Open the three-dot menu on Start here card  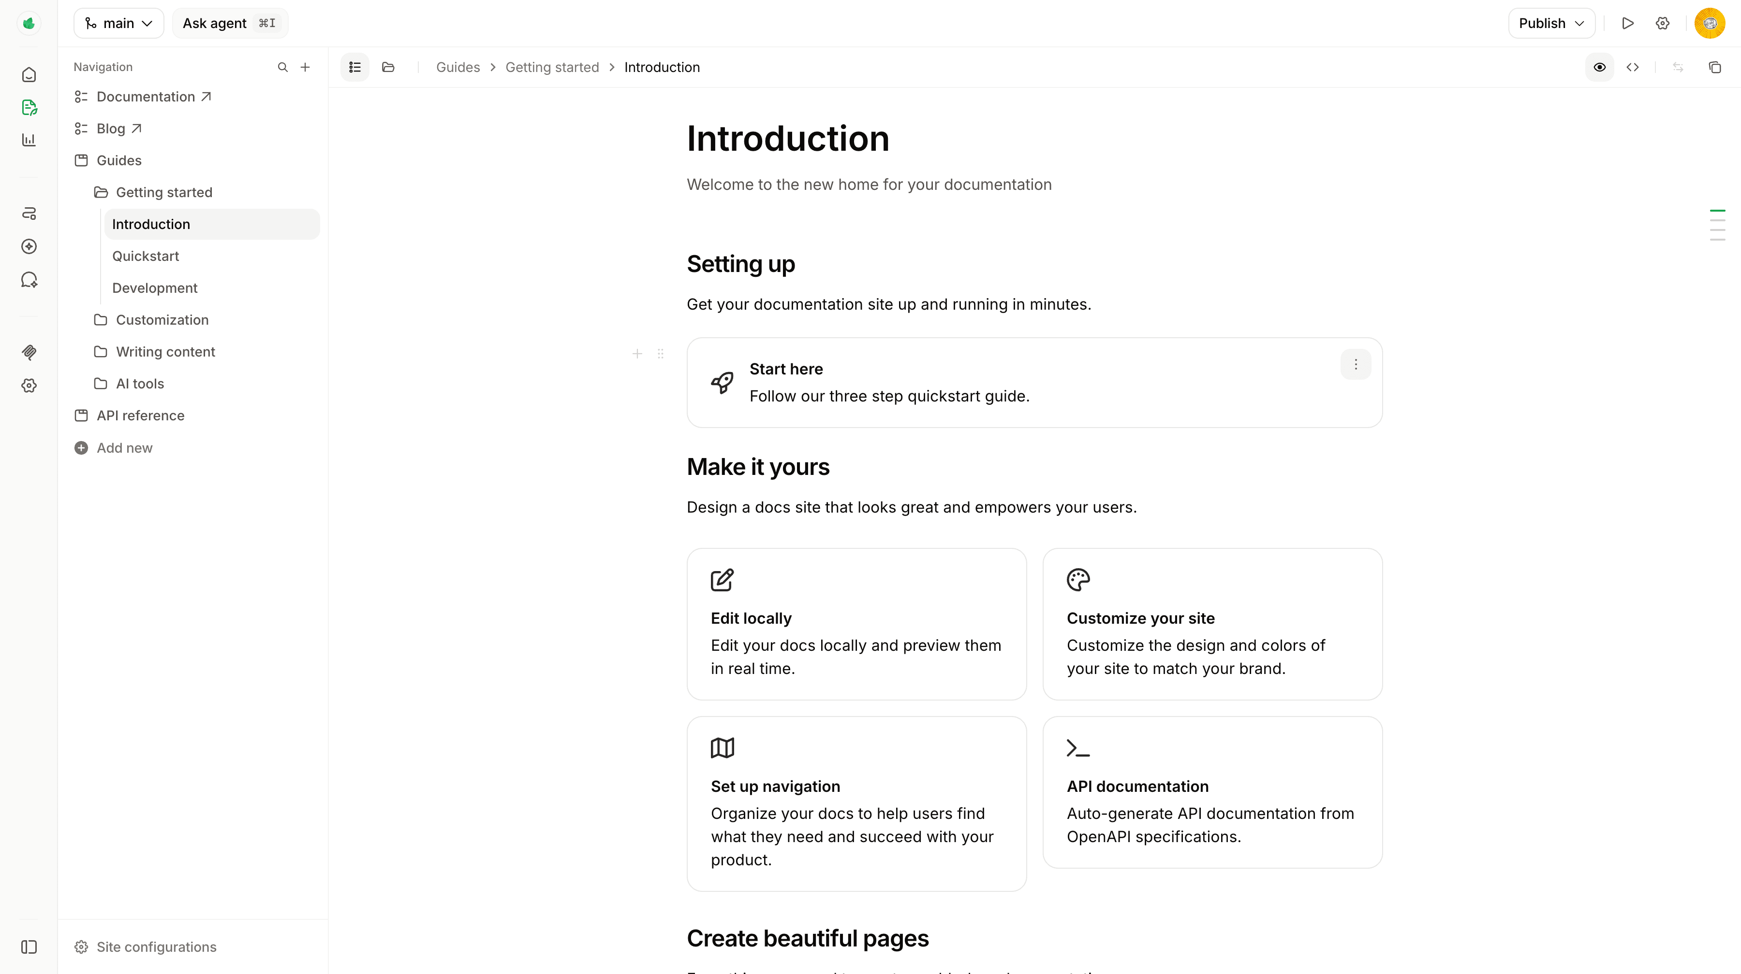pyautogui.click(x=1355, y=364)
